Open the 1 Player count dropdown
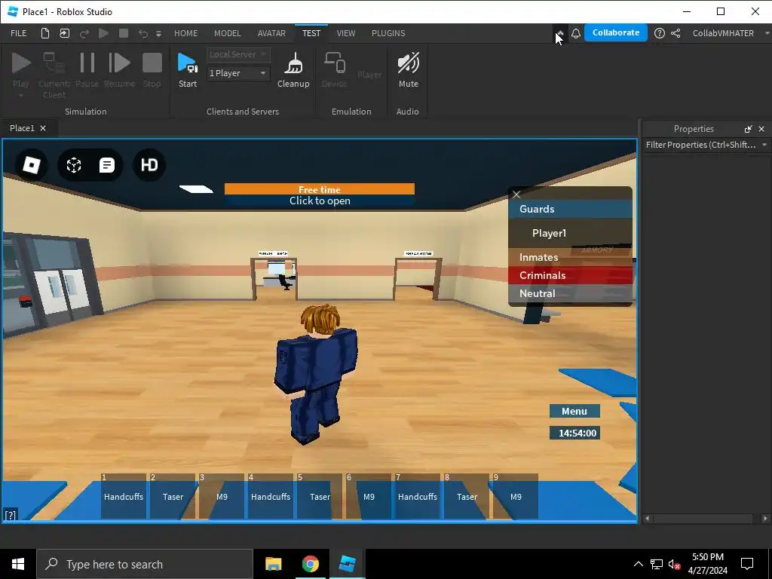Screen dimensions: 772x579 point(238,73)
